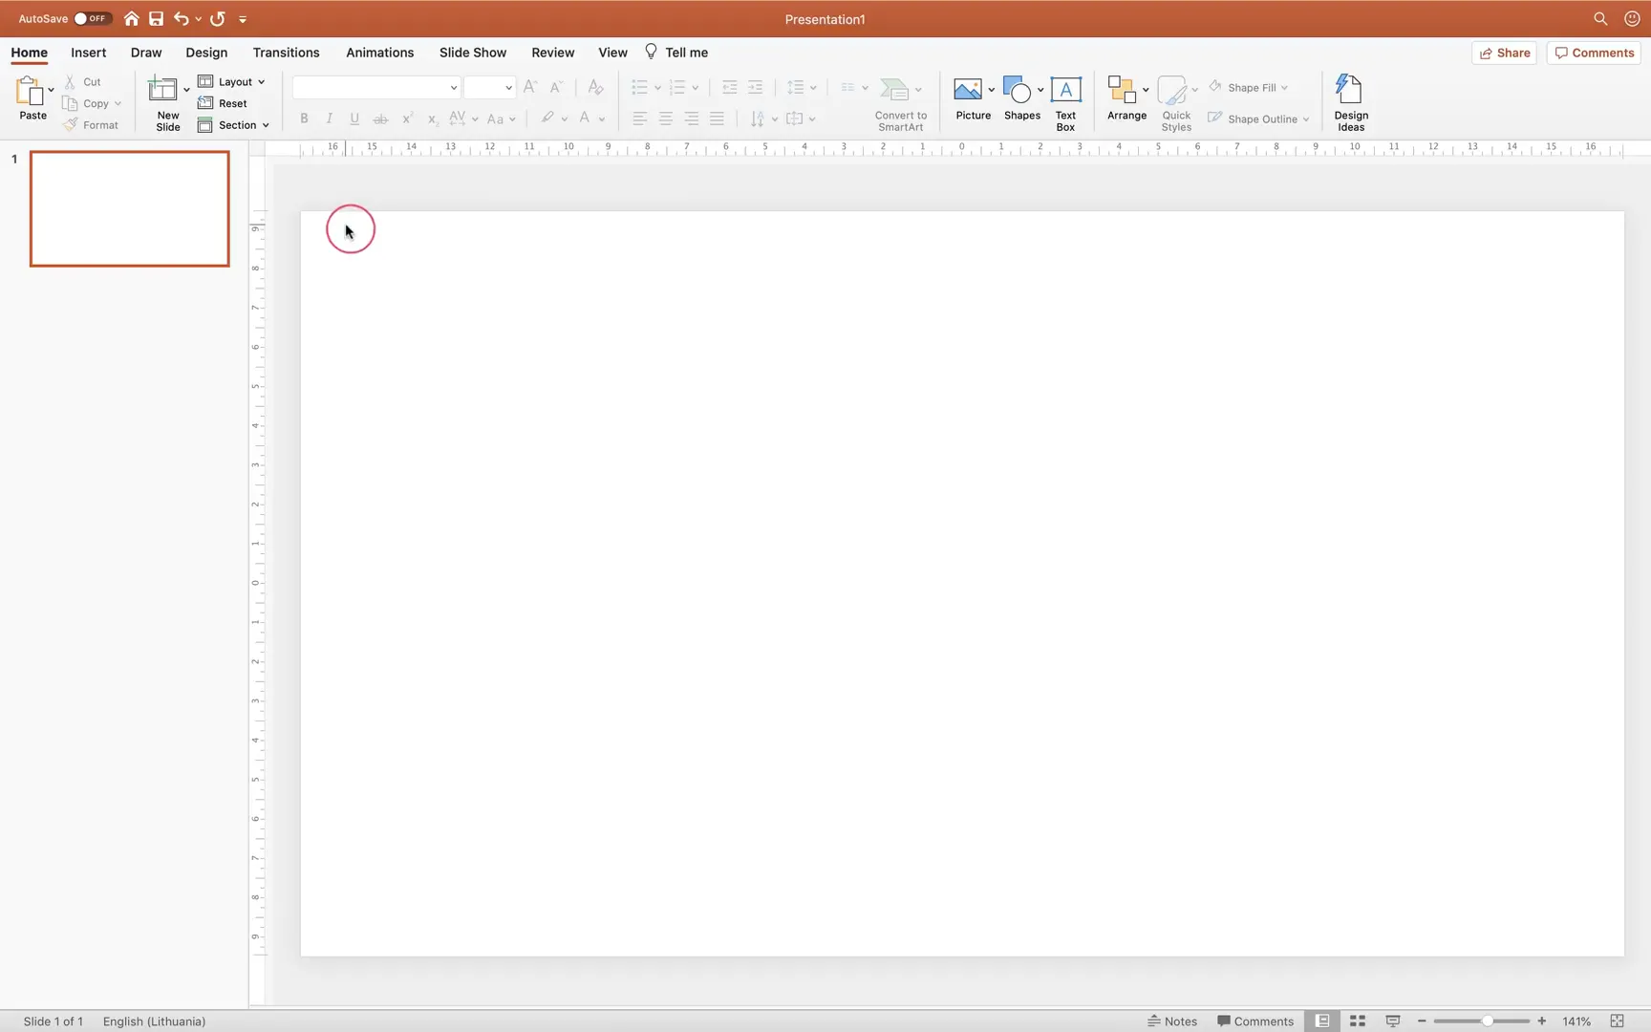Click Increase Font Size icon

530,87
